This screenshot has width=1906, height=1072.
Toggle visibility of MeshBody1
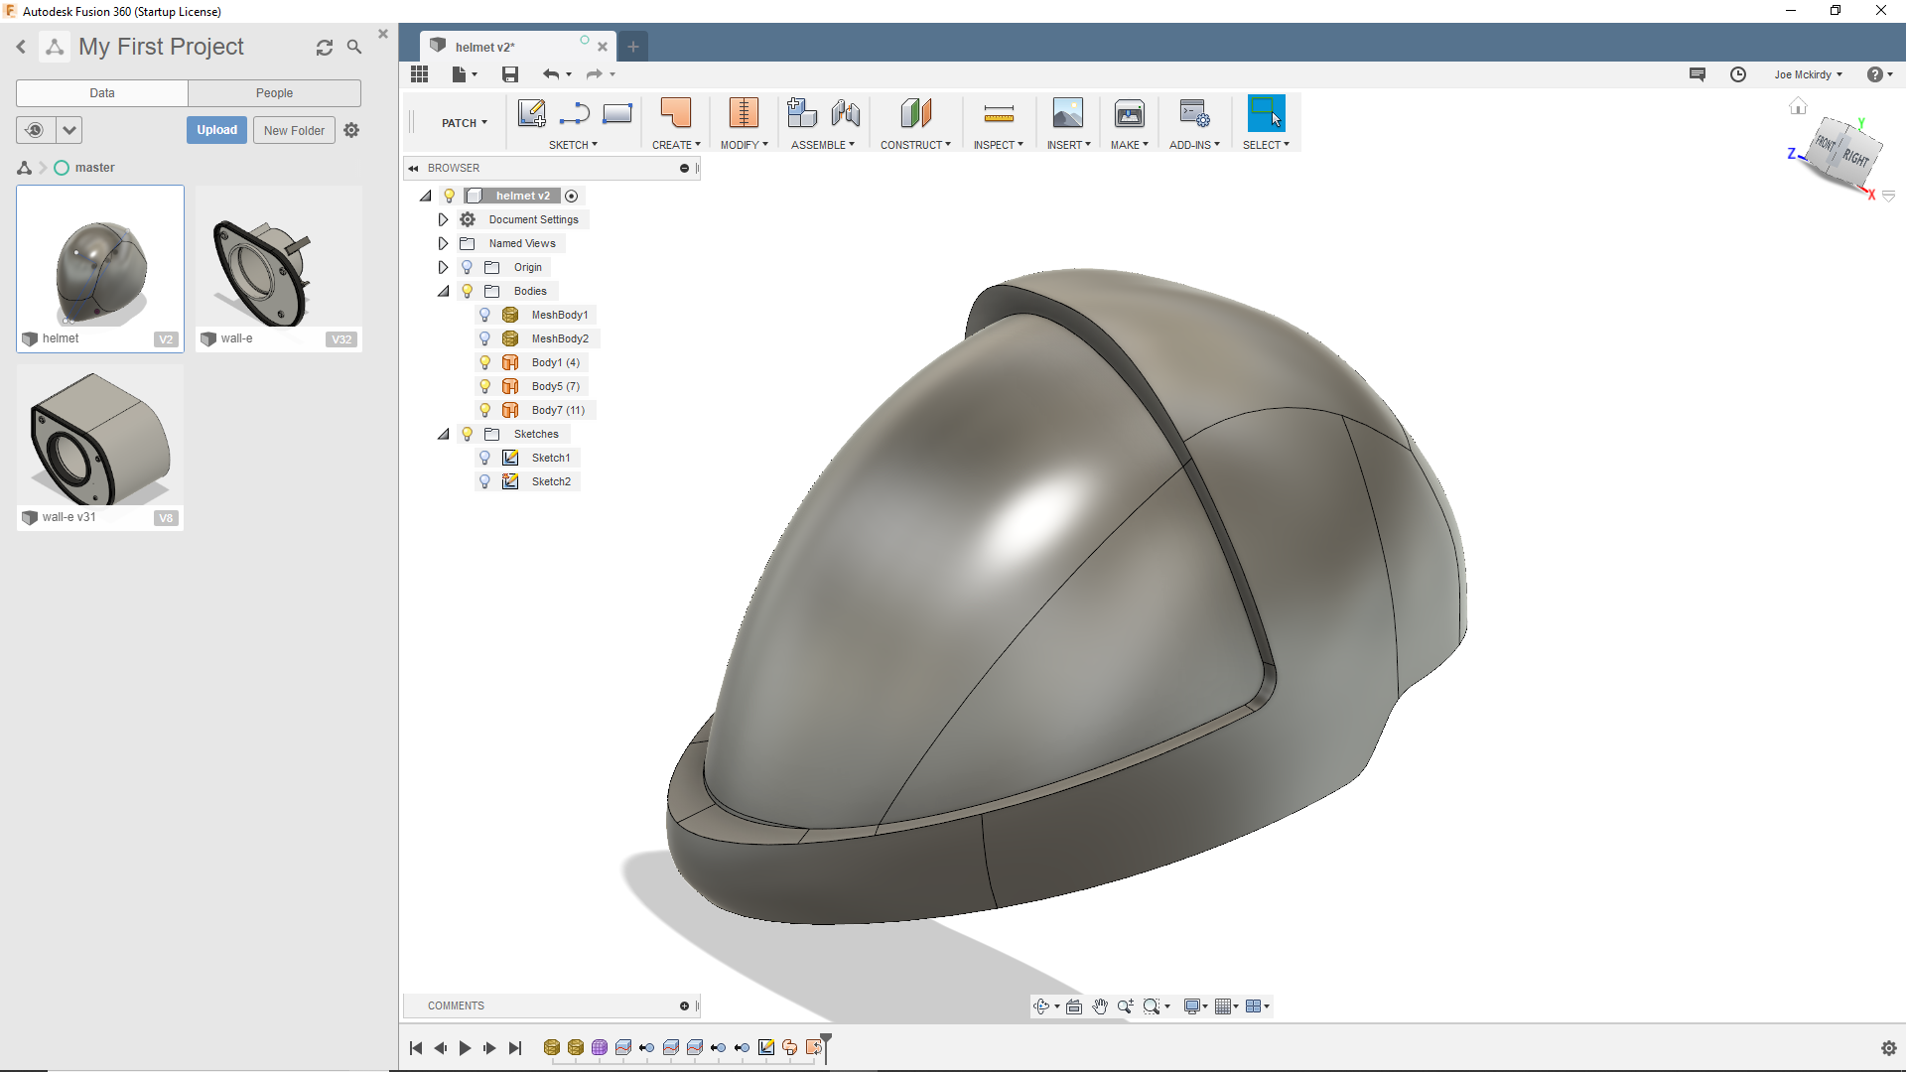tap(484, 315)
